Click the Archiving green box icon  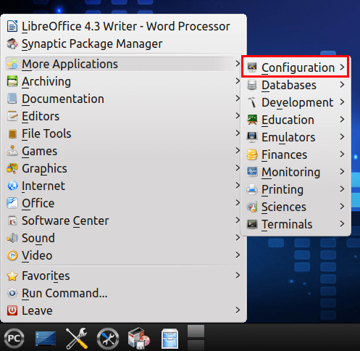(12, 81)
